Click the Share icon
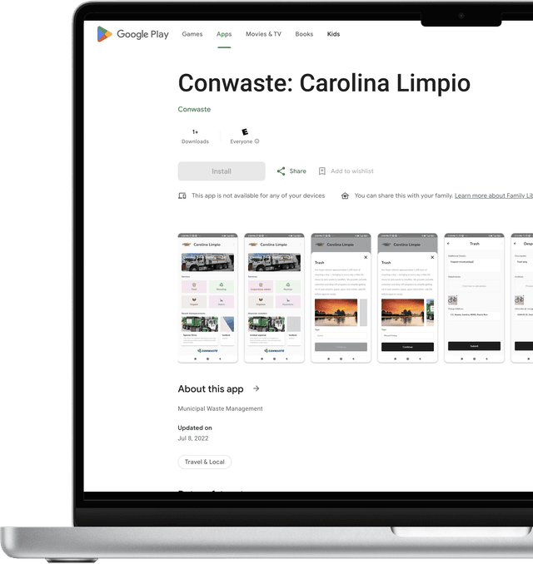 click(x=281, y=171)
